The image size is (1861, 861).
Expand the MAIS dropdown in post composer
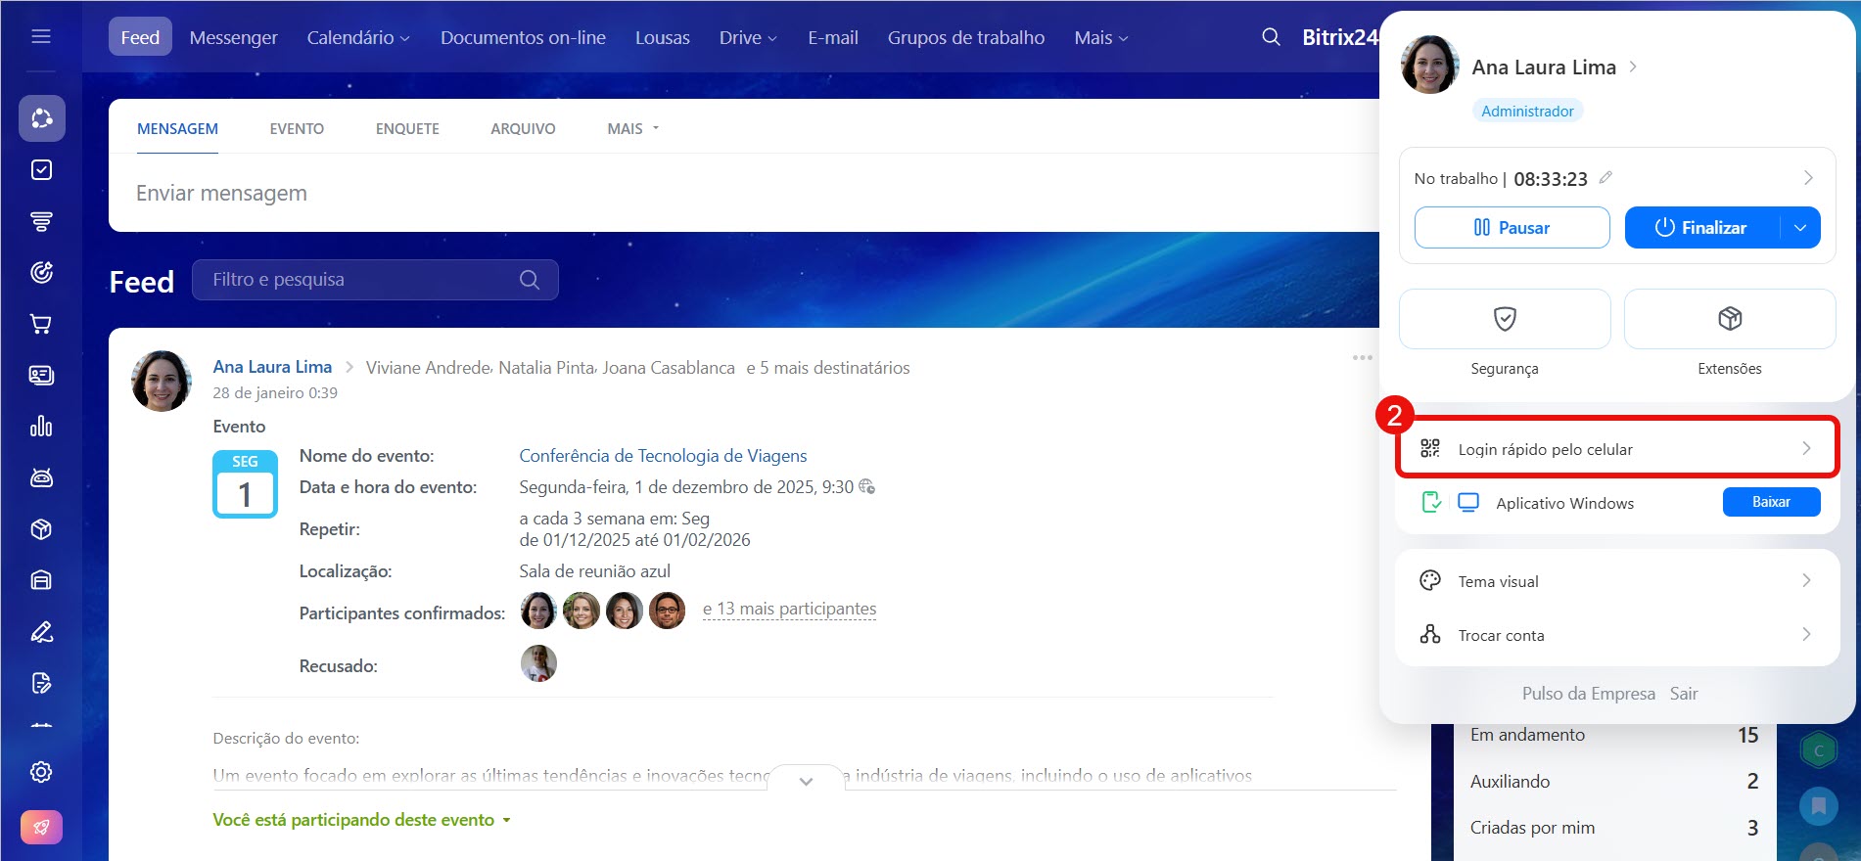[x=632, y=129]
